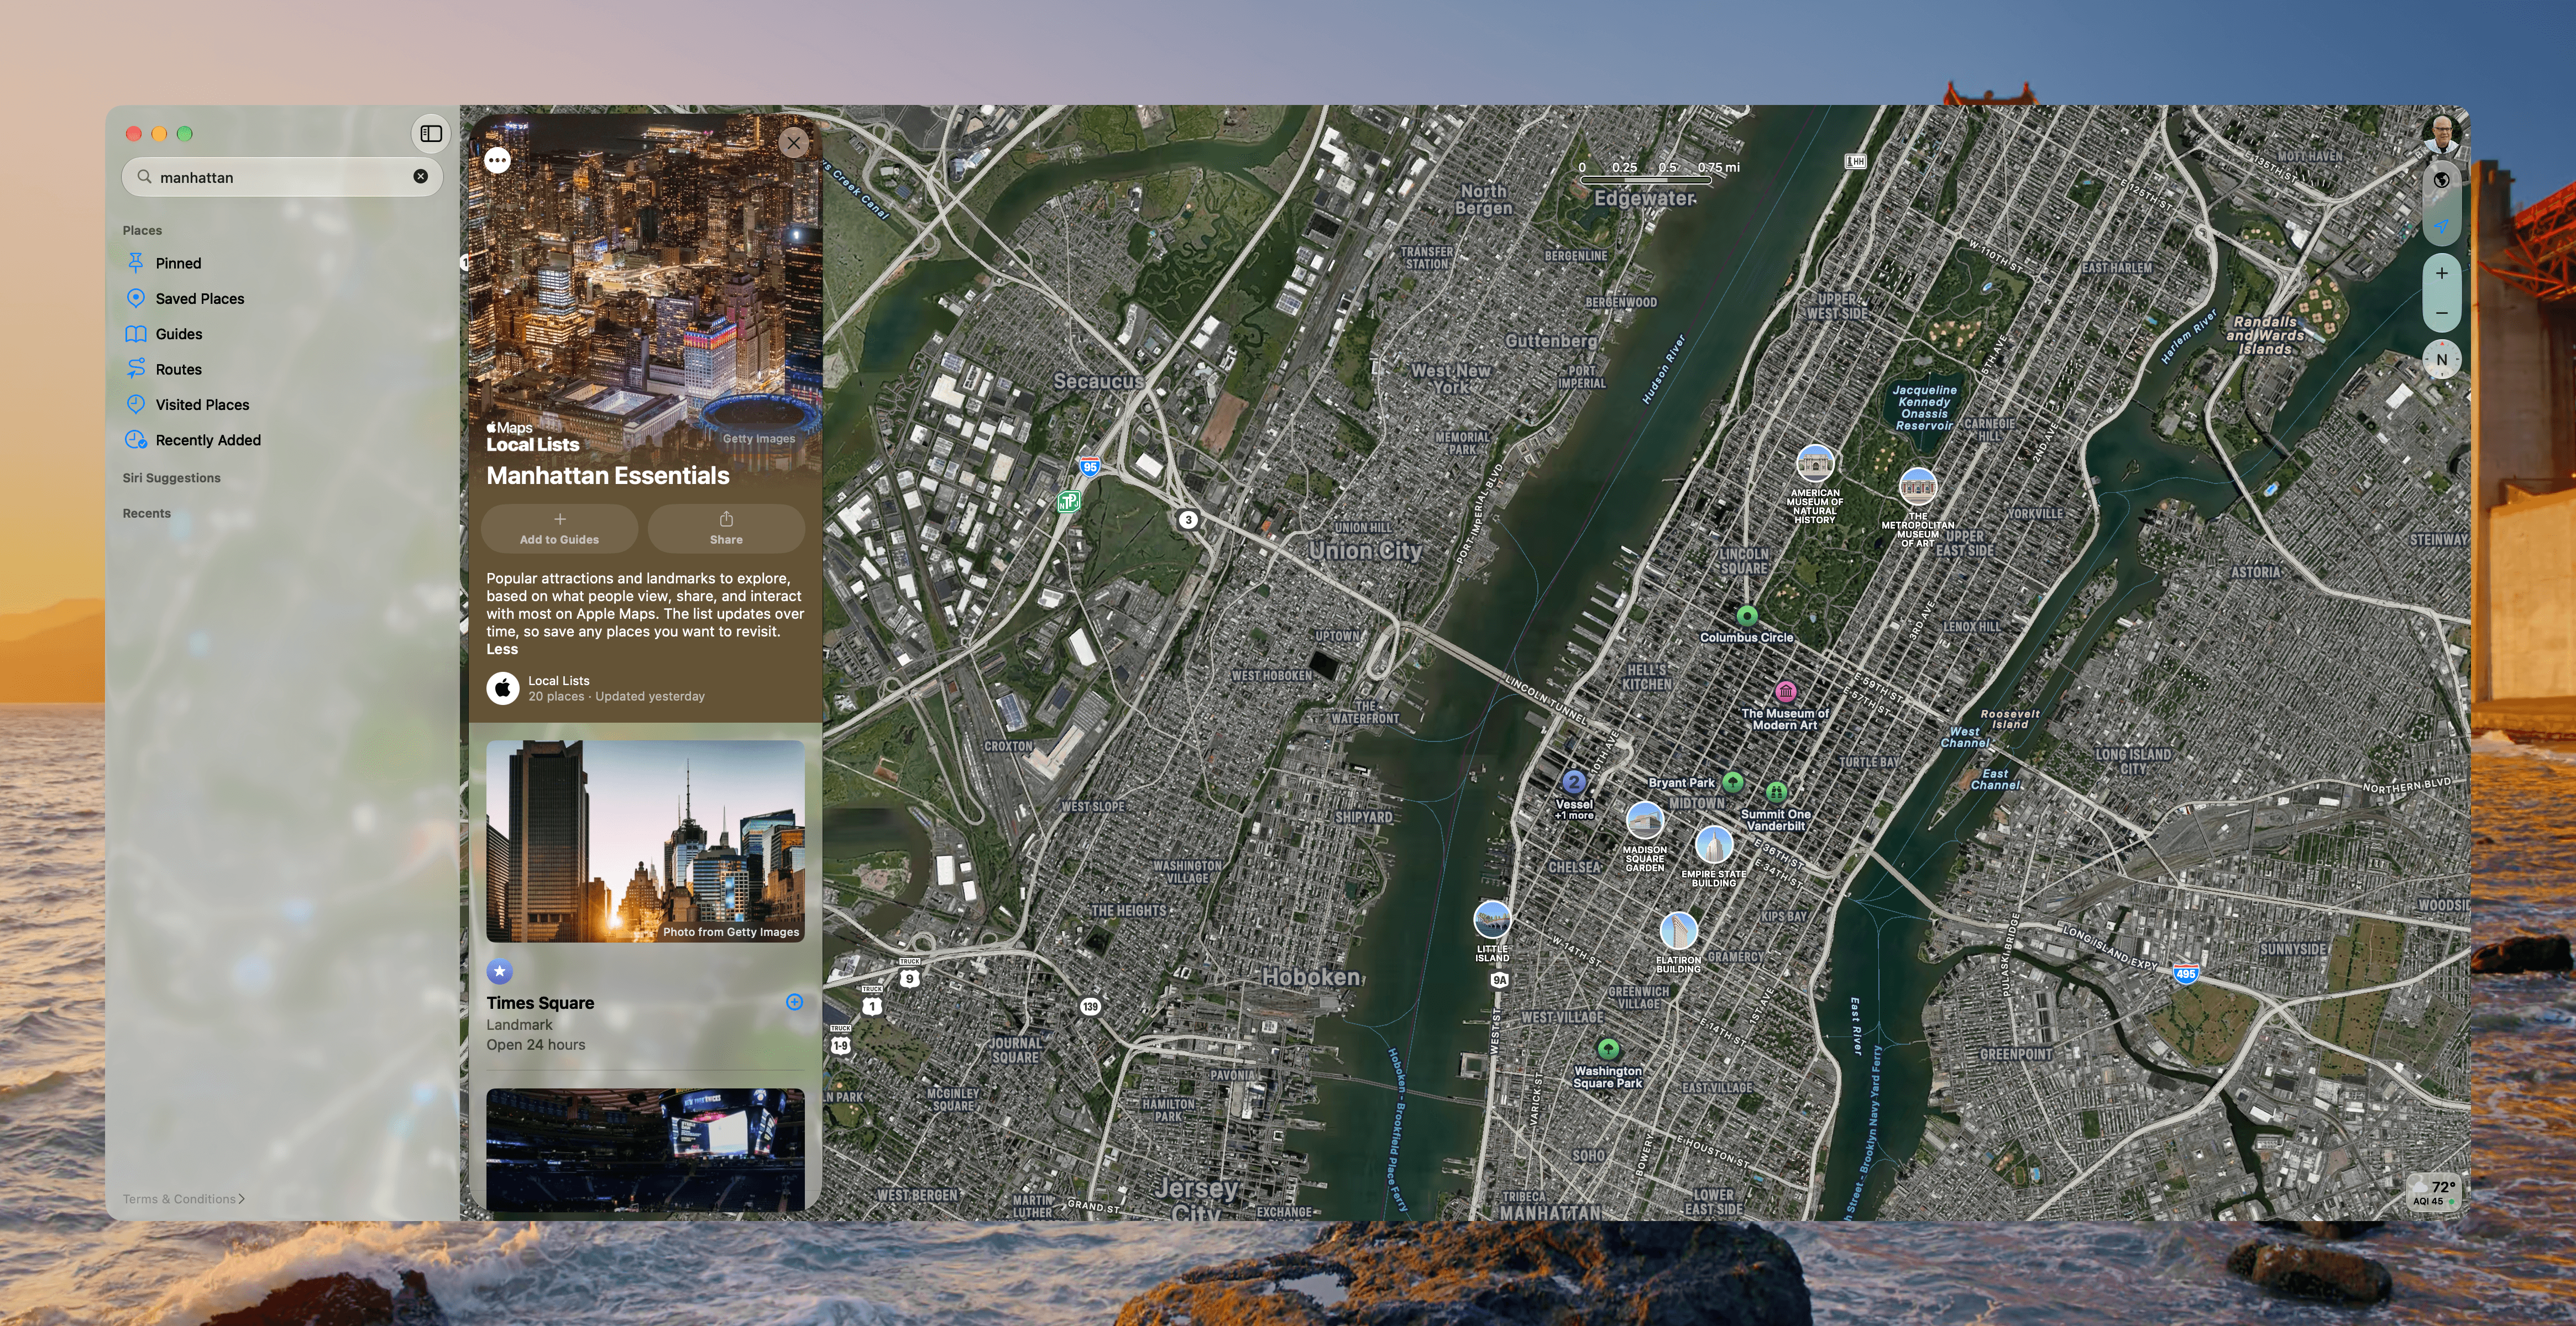
Task: Select the Summit One Vanderbilt pin
Action: pos(1776,793)
